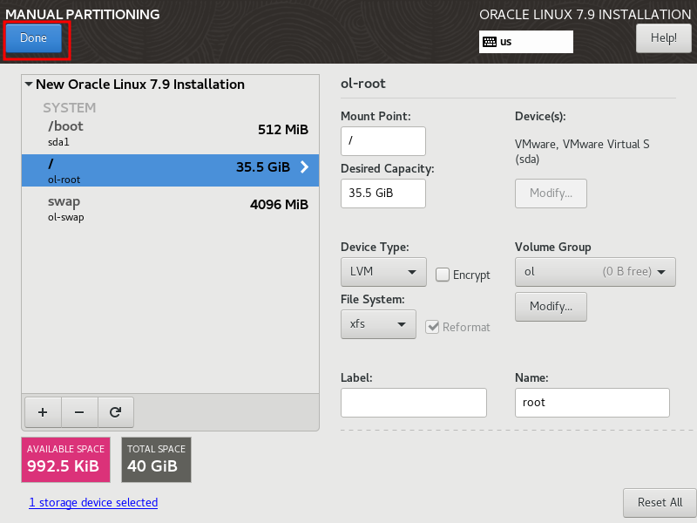Click the VMware Virtual S (sda) device text
This screenshot has height=523, width=697.
point(582,151)
